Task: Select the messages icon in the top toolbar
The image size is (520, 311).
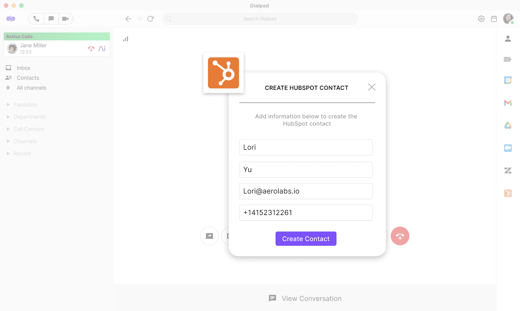Action: click(51, 19)
